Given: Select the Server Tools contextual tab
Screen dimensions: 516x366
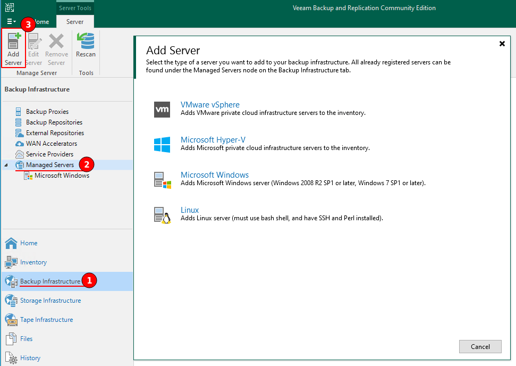Looking at the screenshot, I should (75, 8).
